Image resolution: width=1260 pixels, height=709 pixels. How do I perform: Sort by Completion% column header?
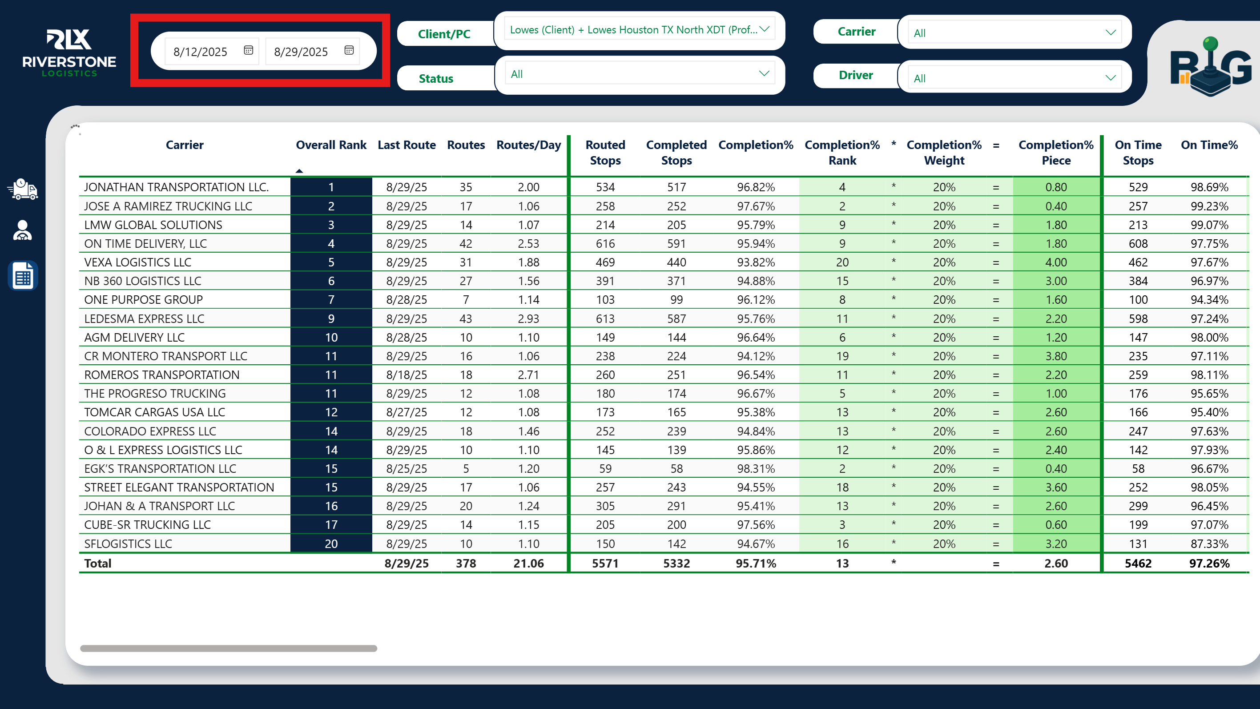pos(755,145)
